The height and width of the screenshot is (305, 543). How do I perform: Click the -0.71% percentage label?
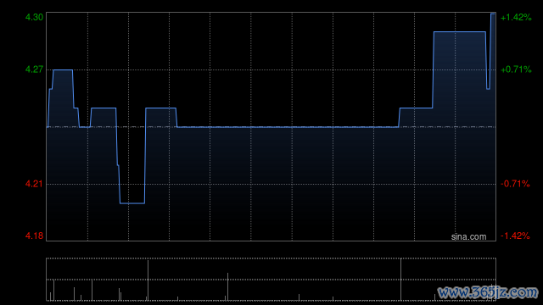coord(515,184)
